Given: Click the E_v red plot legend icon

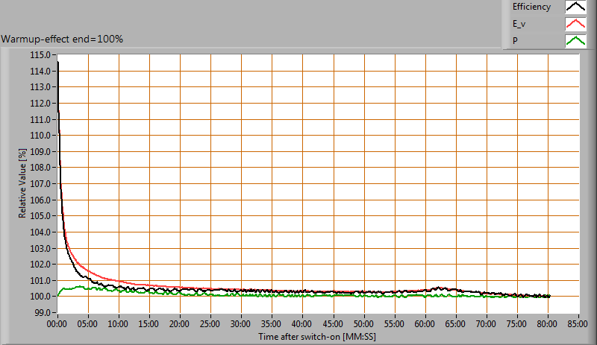Looking at the screenshot, I should pos(575,25).
